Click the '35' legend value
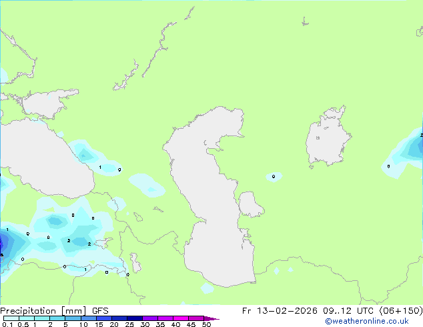 [160, 324]
